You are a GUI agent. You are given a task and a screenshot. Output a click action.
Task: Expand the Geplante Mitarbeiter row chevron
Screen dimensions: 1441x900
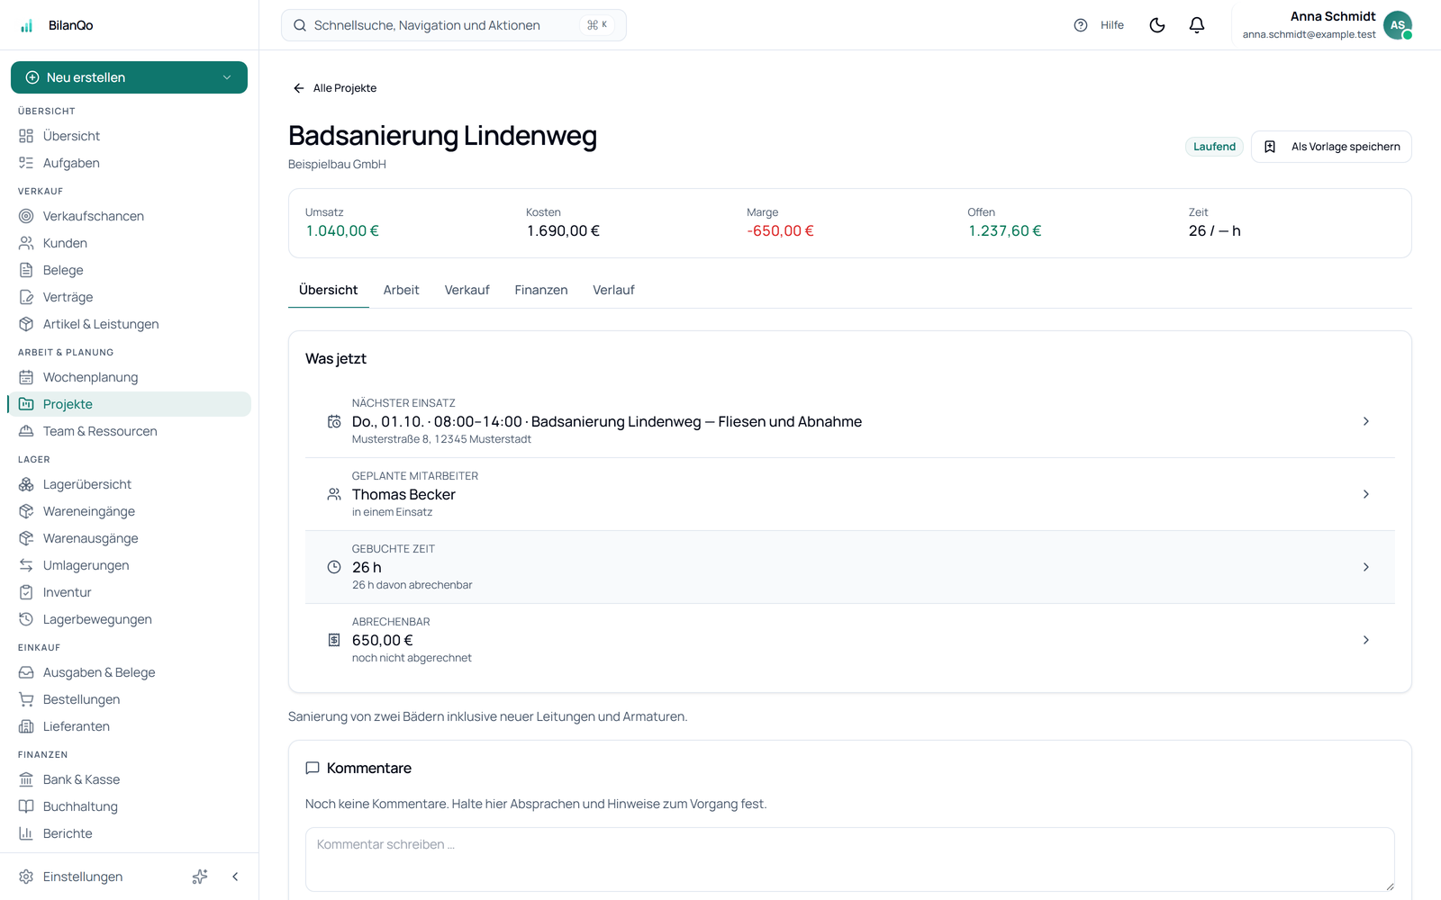[1366, 494]
